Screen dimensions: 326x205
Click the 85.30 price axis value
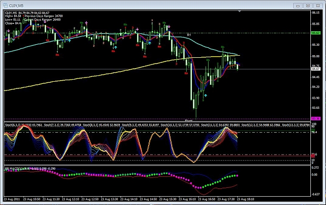click(316, 45)
